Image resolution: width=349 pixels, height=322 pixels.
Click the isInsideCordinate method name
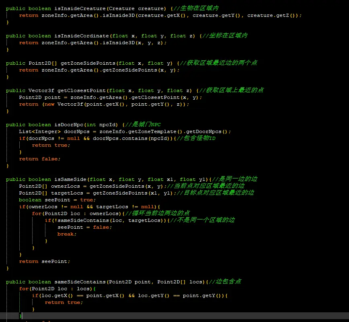click(82, 36)
